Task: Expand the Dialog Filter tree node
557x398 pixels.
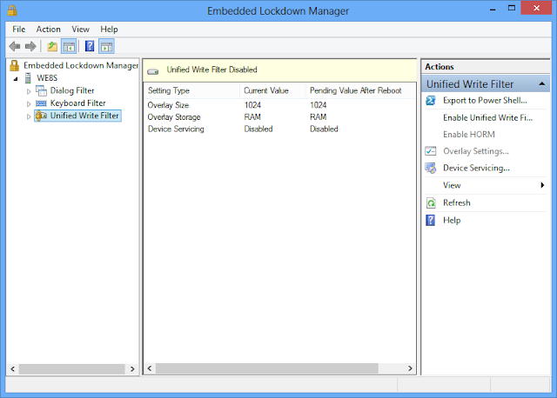Action: coord(29,91)
